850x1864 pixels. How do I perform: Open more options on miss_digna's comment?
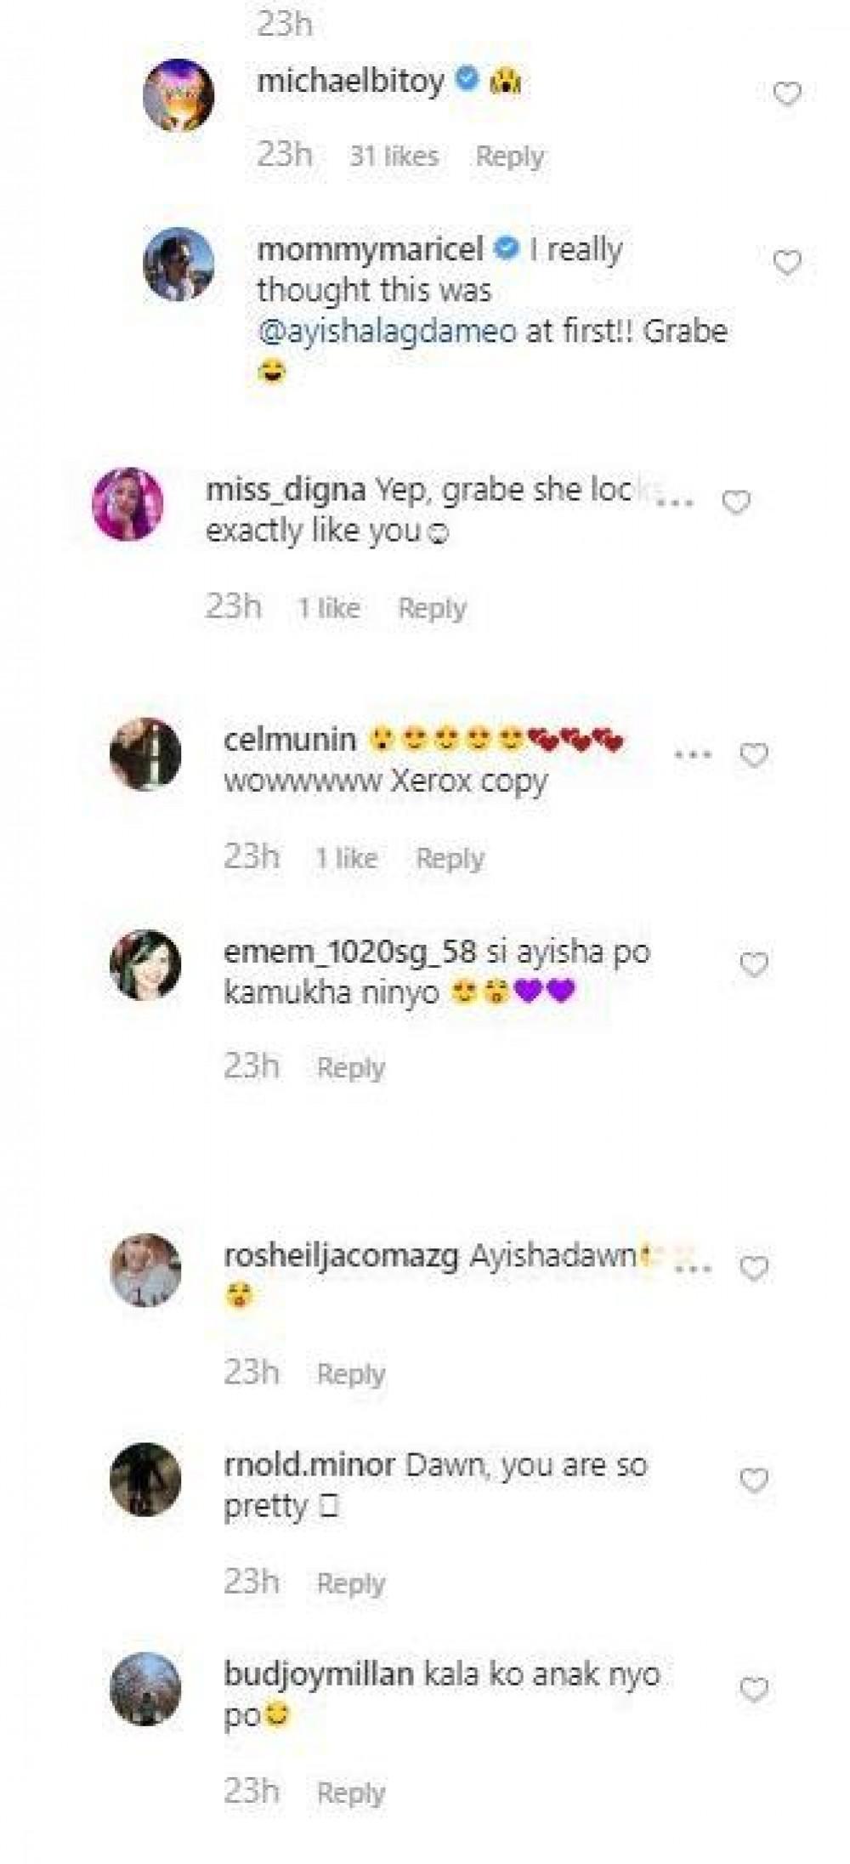pyautogui.click(x=676, y=501)
